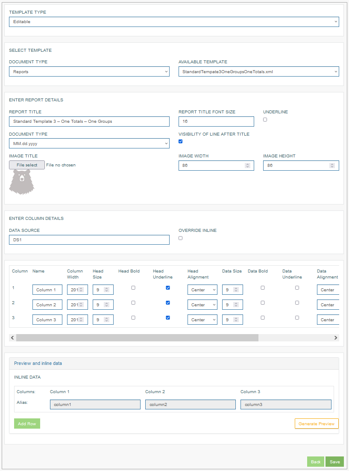Click the Column 3 name field
Image resolution: width=349 pixels, height=471 pixels.
point(47,320)
